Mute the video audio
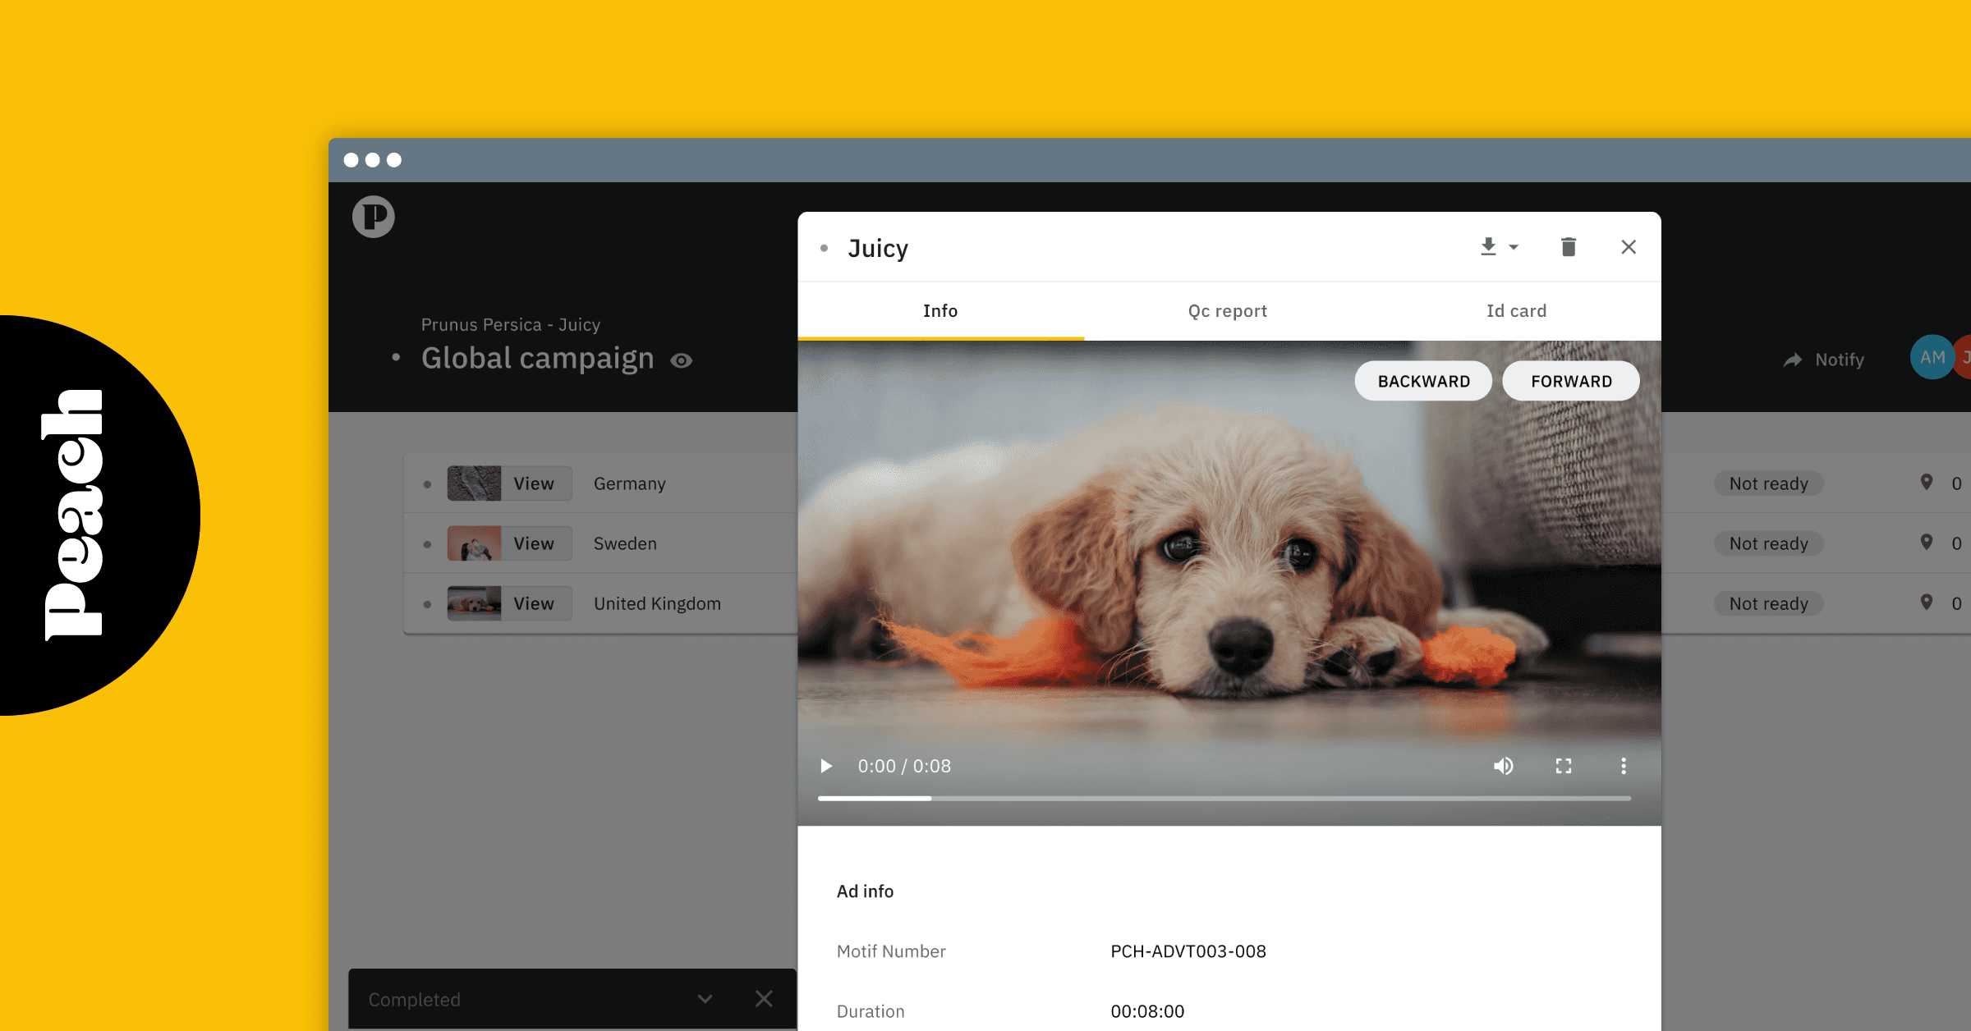The width and height of the screenshot is (1971, 1031). click(1504, 766)
